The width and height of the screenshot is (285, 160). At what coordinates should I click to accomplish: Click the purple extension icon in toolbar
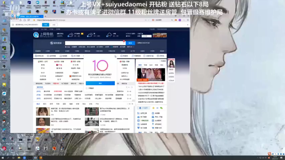[180, 20]
